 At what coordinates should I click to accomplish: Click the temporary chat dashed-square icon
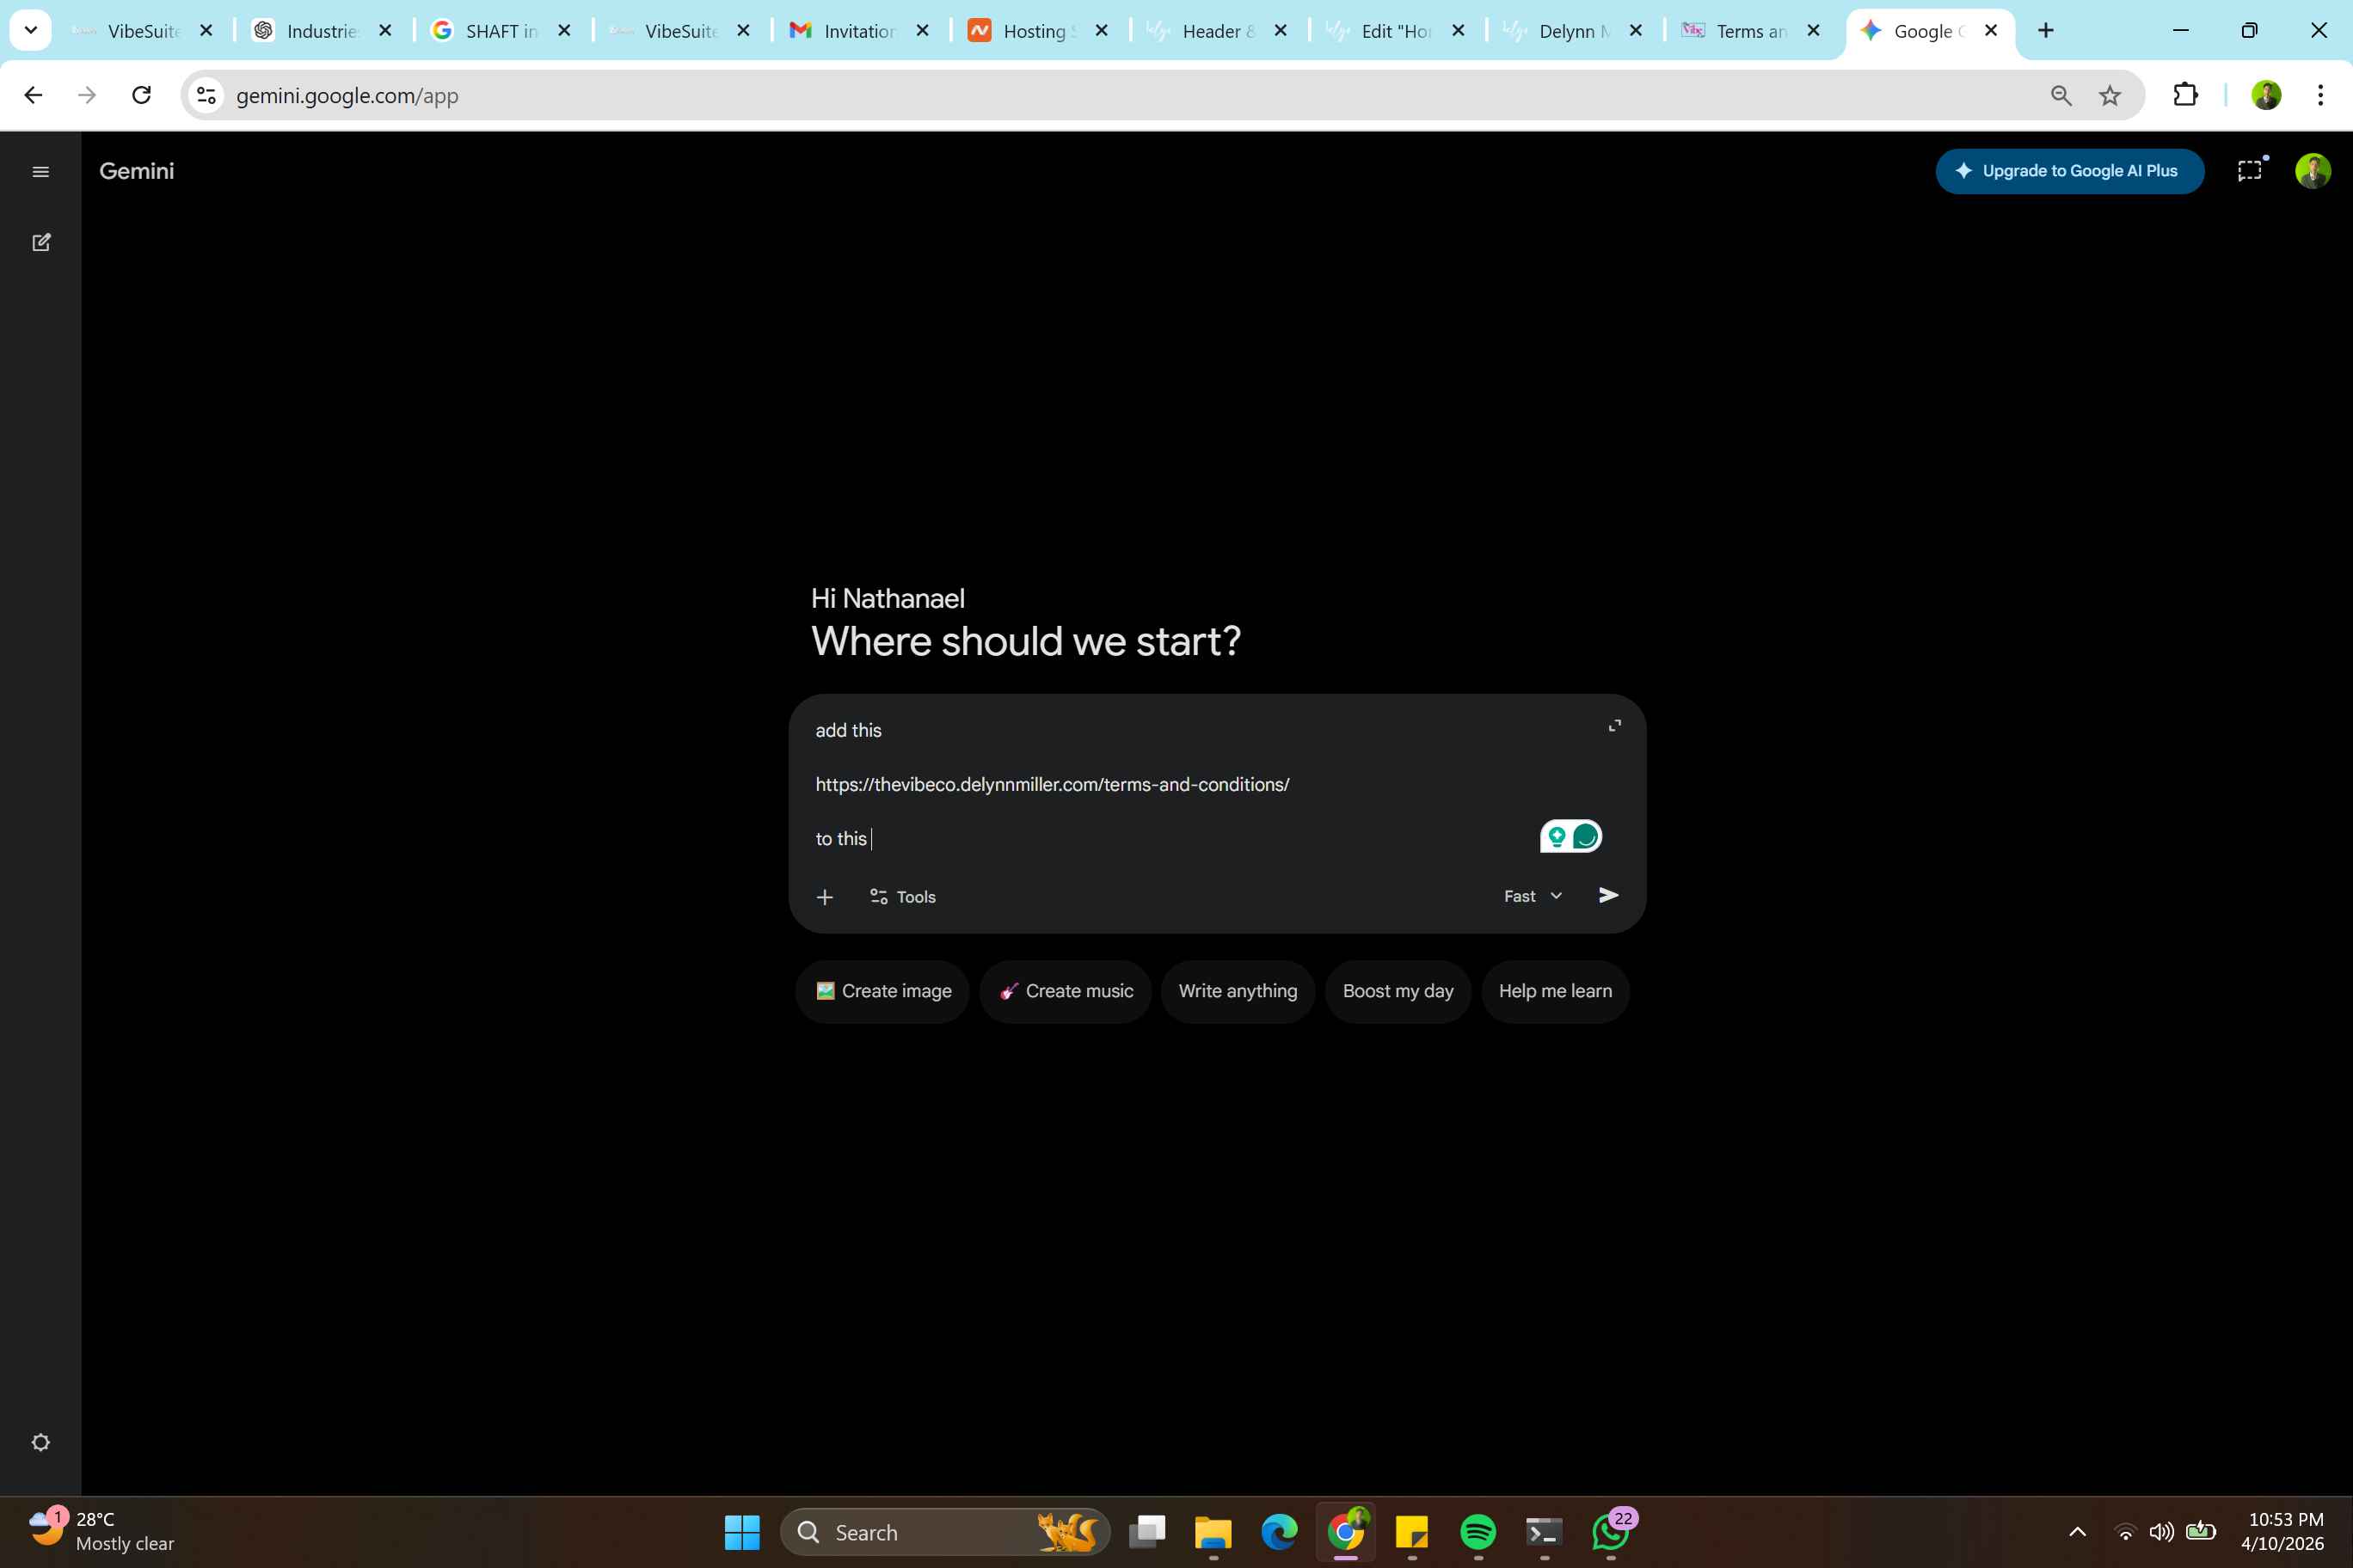(x=2250, y=171)
